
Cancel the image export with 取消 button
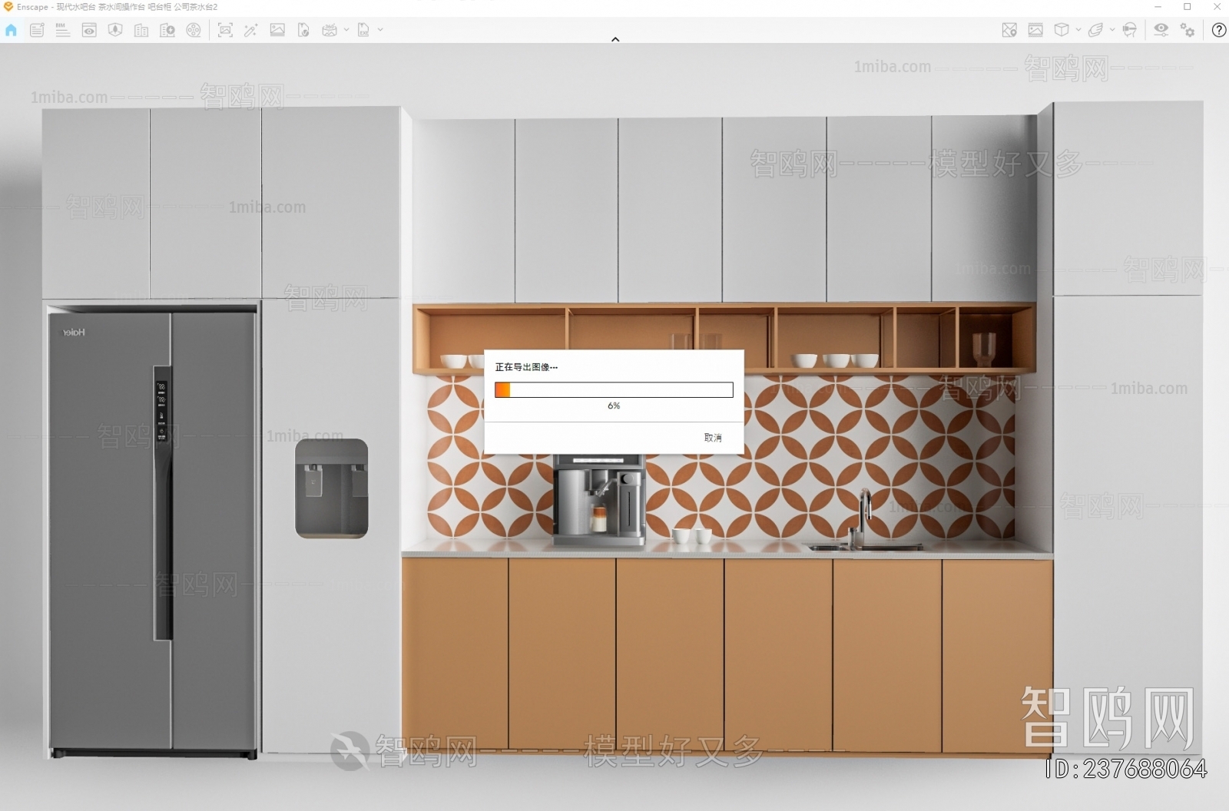point(711,437)
